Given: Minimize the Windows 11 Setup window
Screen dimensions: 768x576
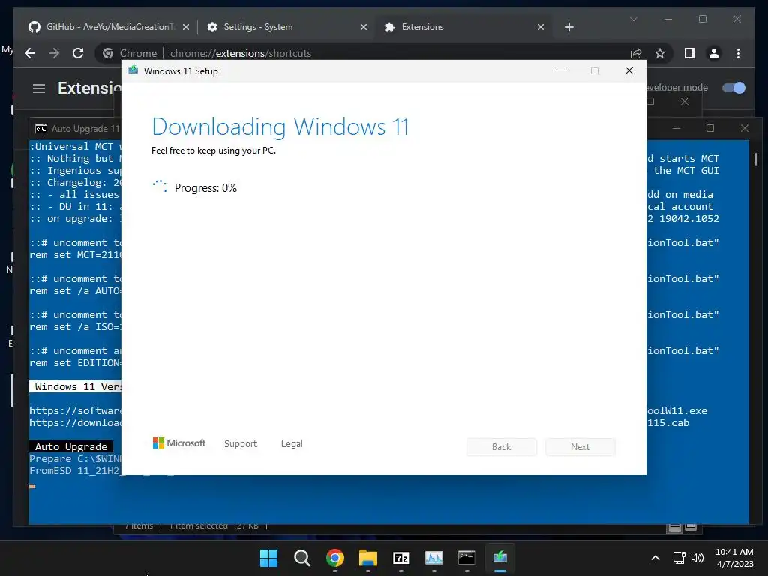Looking at the screenshot, I should pos(561,71).
